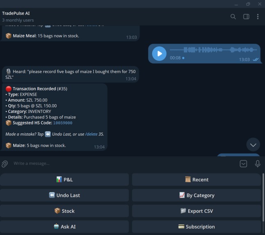Hide the bot keyboard toggle icon
This screenshot has height=235, width=265.
243,164
